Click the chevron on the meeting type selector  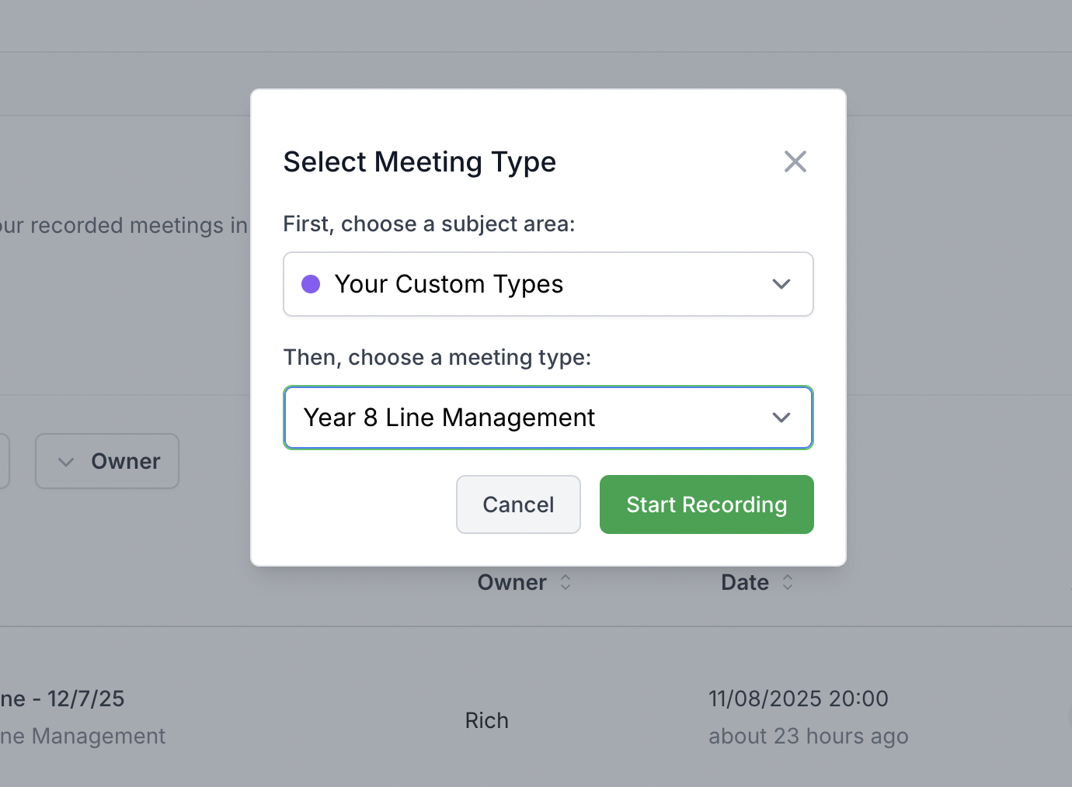(x=781, y=418)
